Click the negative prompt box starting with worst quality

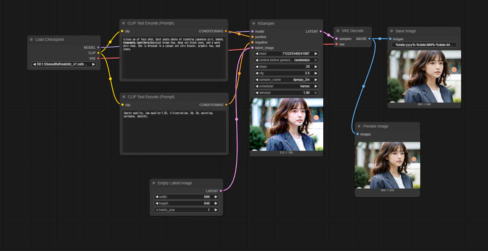coord(174,131)
